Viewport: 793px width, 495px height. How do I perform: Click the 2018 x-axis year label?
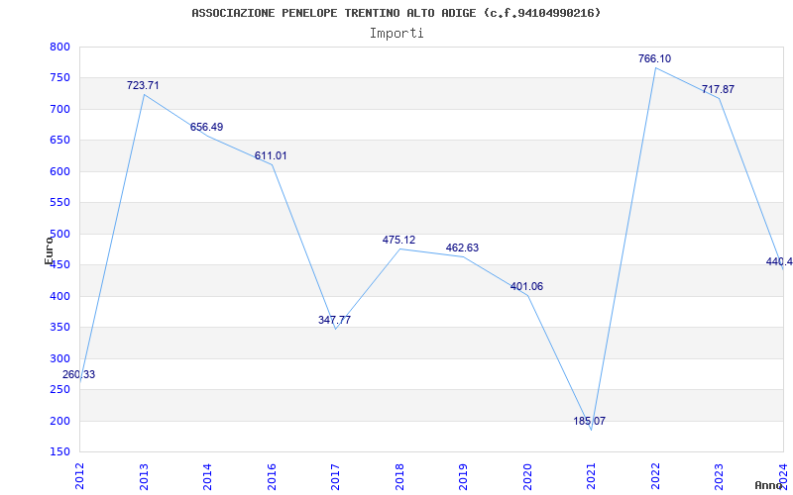tap(399, 476)
